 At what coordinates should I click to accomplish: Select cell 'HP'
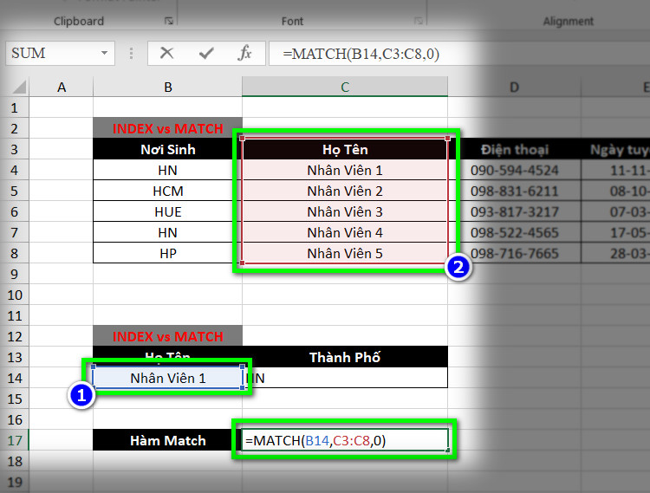coord(168,253)
